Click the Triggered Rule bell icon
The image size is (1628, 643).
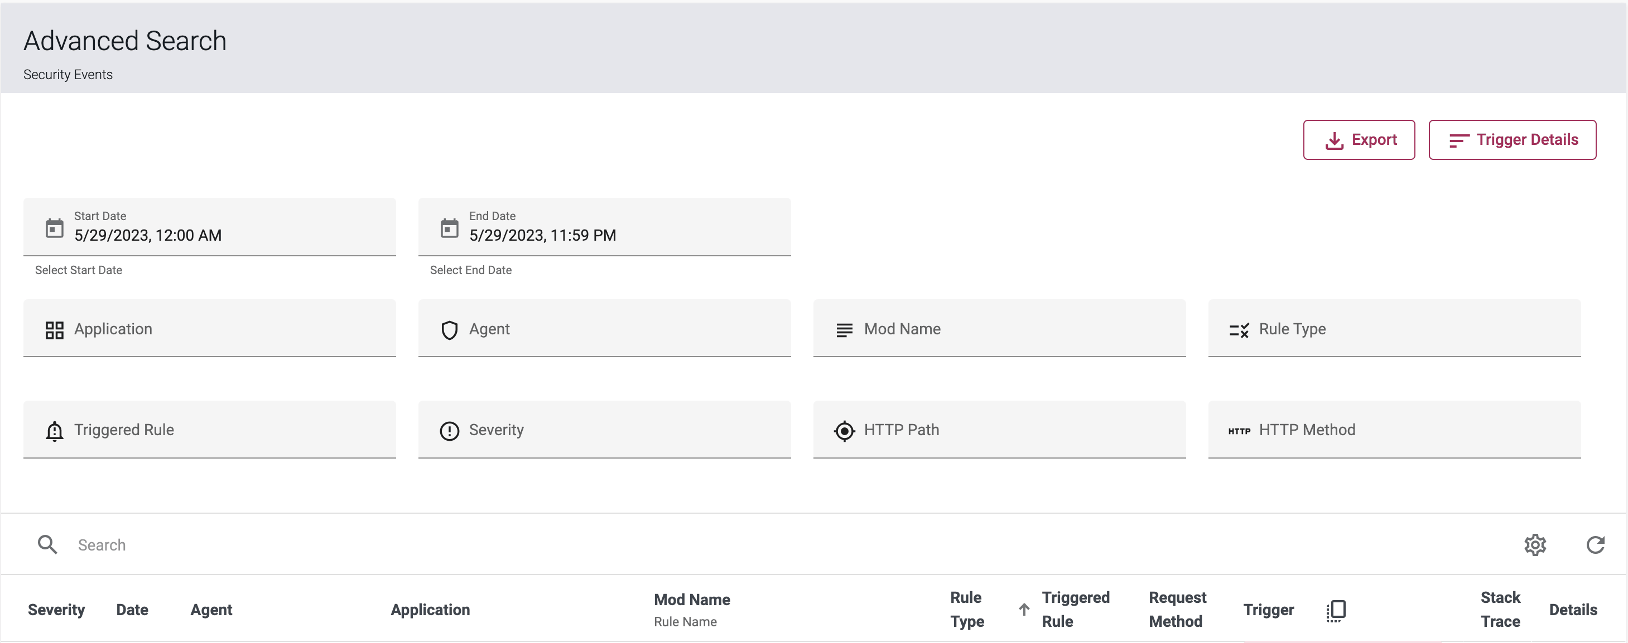(x=54, y=431)
